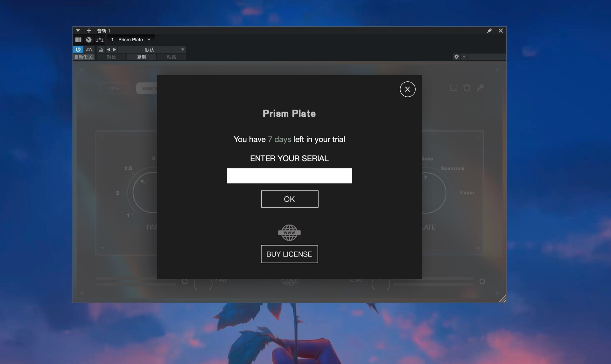Click the 复制 copy tab

pyautogui.click(x=141, y=57)
